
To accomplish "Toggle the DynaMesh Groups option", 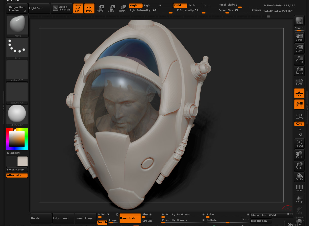I will tap(147, 221).
